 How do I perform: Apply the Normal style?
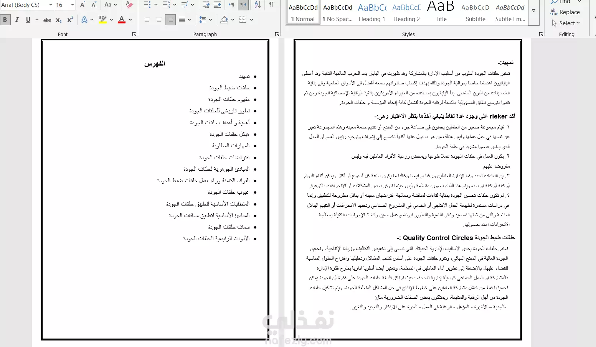[x=303, y=12]
